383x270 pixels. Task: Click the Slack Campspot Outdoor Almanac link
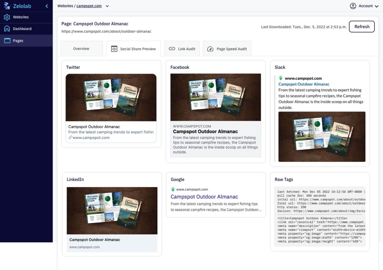304,84
